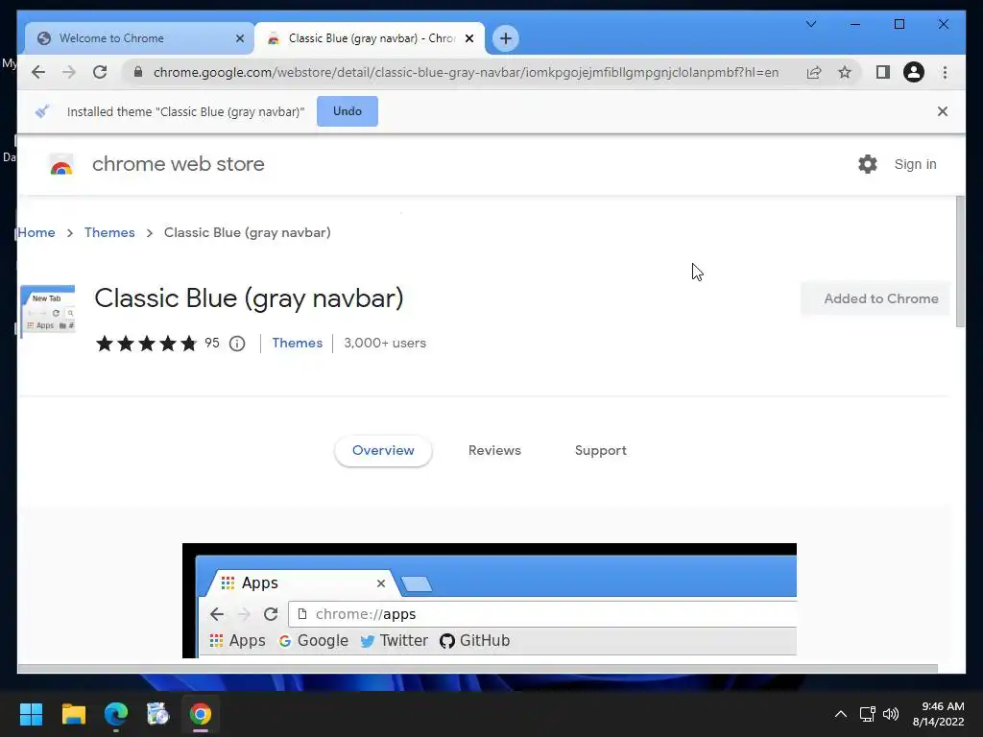983x737 pixels.
Task: Select the Overview tab
Action: pyautogui.click(x=383, y=451)
